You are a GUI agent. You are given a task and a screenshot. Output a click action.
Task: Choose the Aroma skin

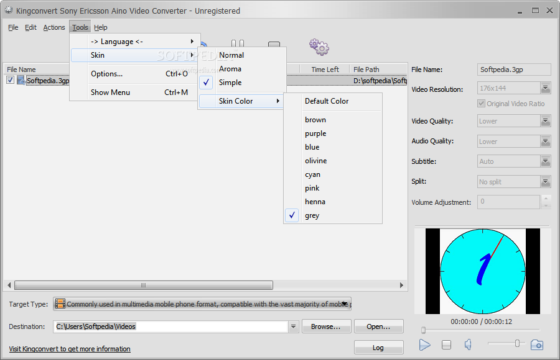[x=242, y=69]
